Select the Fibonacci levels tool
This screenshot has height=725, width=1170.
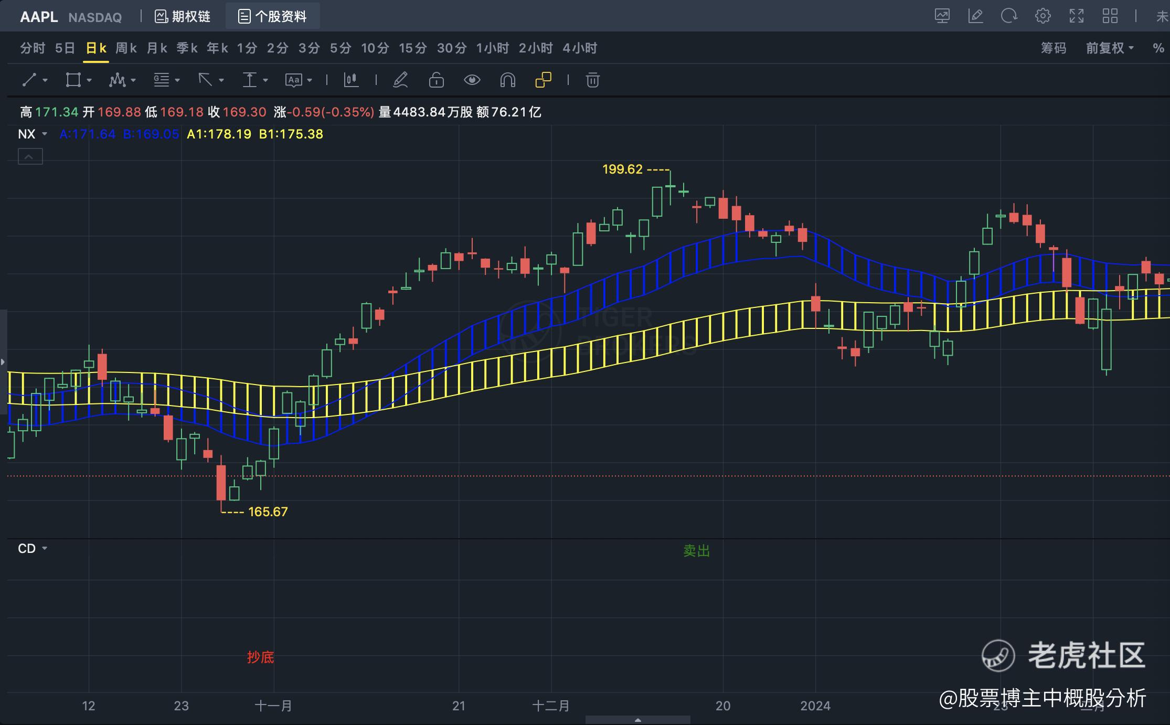(161, 80)
